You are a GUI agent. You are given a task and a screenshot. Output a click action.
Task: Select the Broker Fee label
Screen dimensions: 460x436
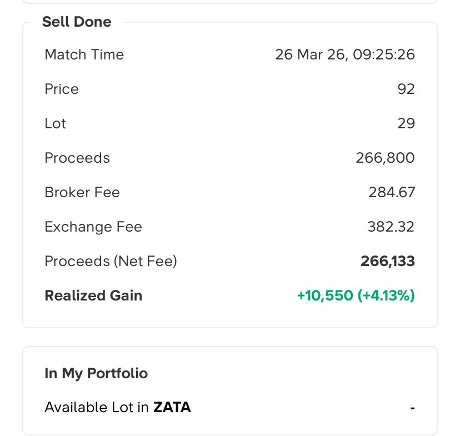(x=82, y=192)
